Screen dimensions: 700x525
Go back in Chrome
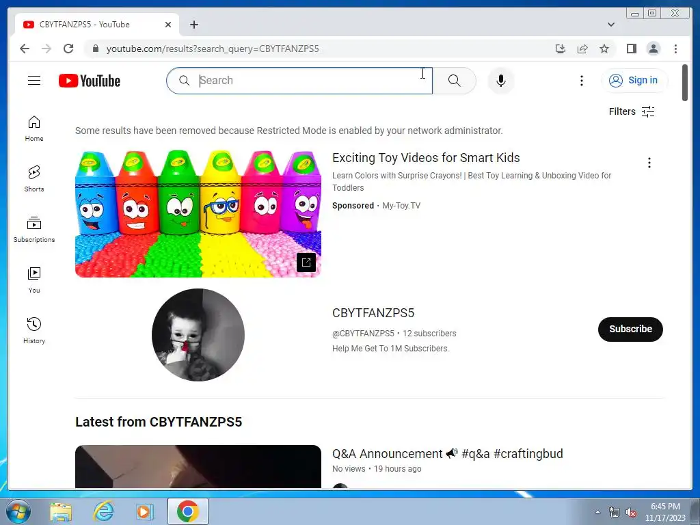click(25, 49)
